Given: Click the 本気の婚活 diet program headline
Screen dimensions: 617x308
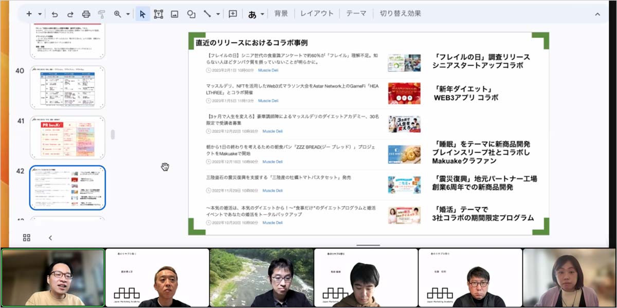Looking at the screenshot, I should [291, 212].
